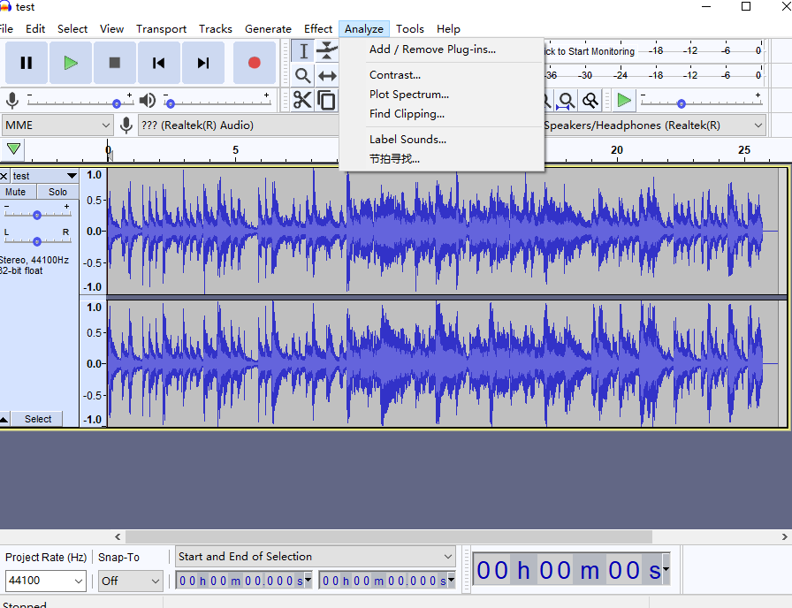Image resolution: width=792 pixels, height=608 pixels.
Task: Start recording with the red Record button
Action: [x=254, y=63]
